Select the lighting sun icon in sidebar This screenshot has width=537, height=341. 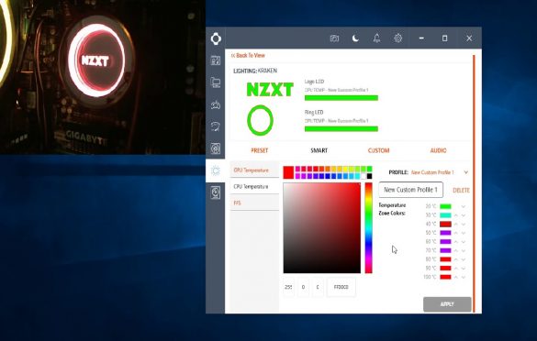click(216, 170)
